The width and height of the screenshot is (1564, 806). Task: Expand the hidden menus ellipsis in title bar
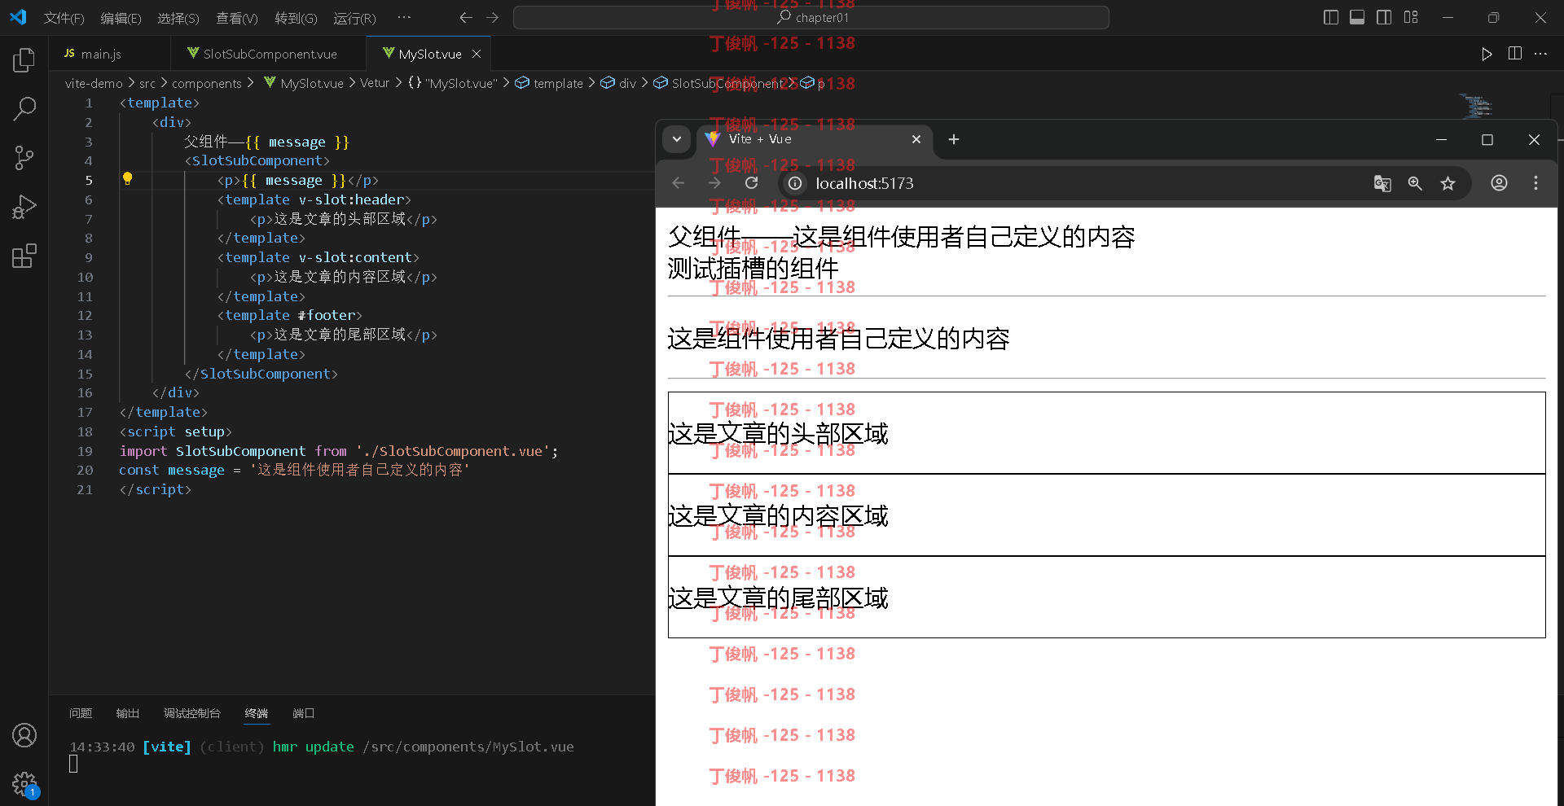(x=404, y=17)
